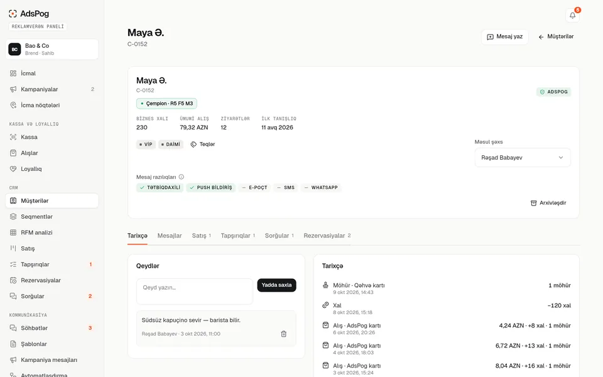
Task: Open the Kassa section
Action: (52, 137)
